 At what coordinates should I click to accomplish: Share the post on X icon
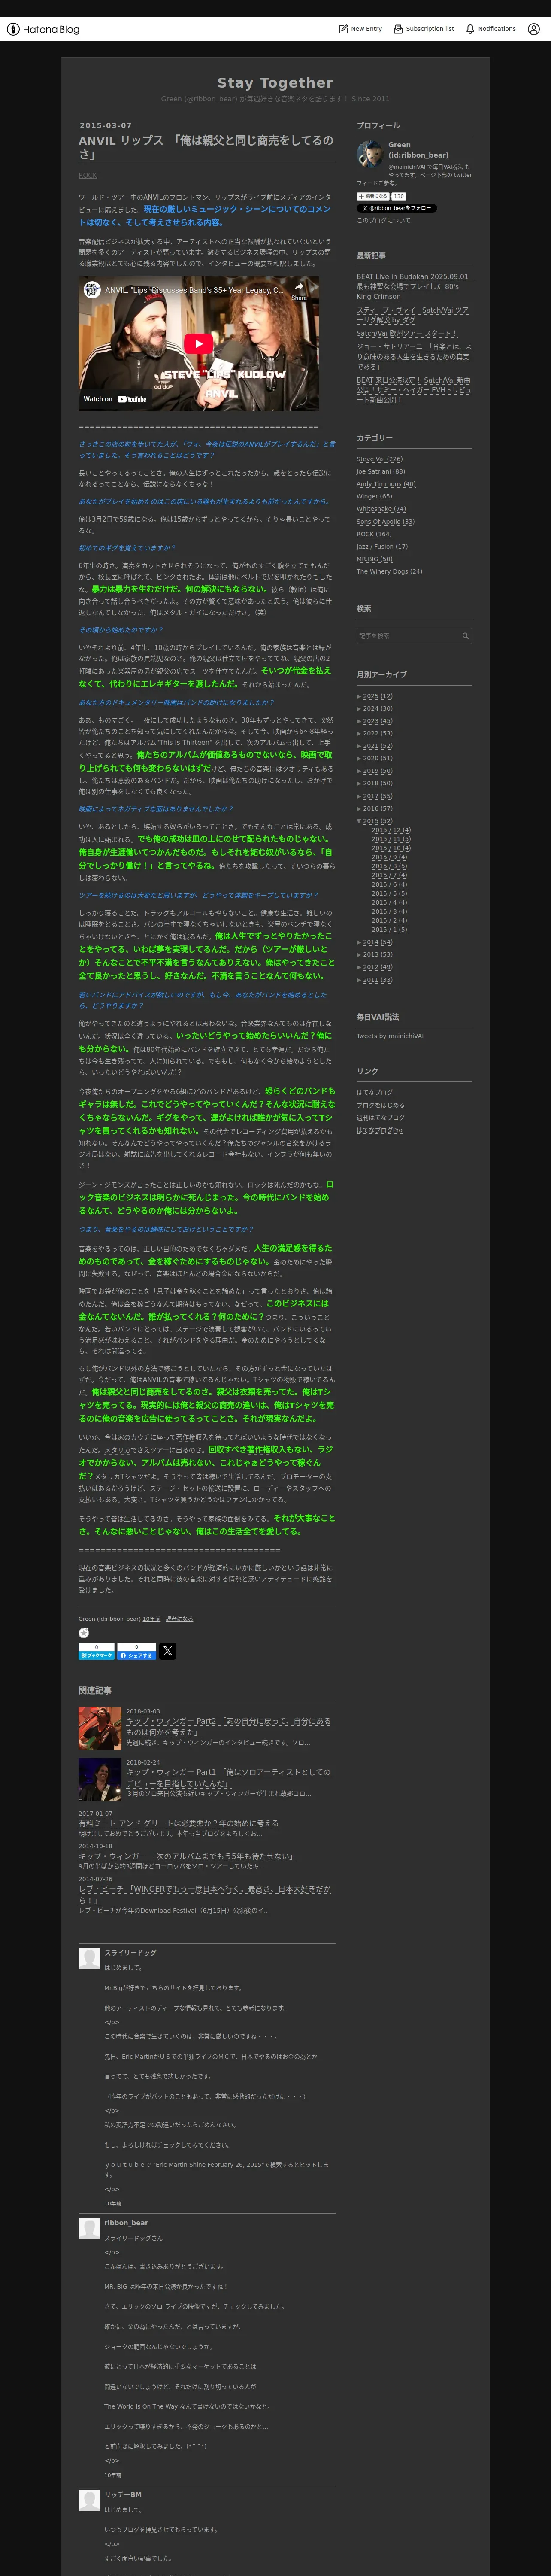[168, 1651]
